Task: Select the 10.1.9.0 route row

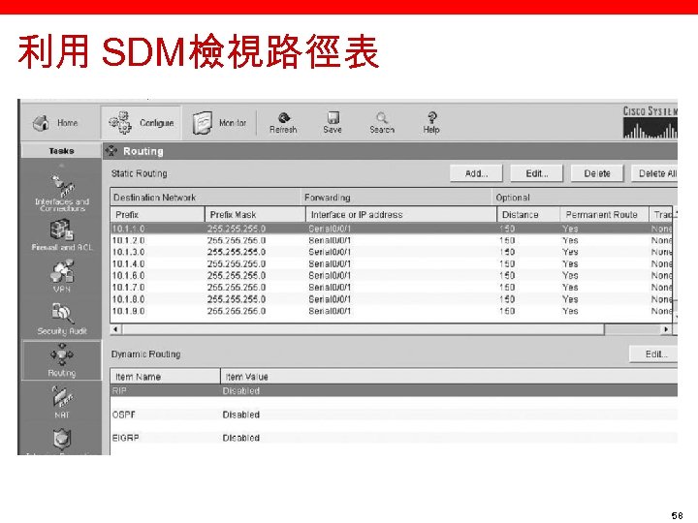Action: 392,311
